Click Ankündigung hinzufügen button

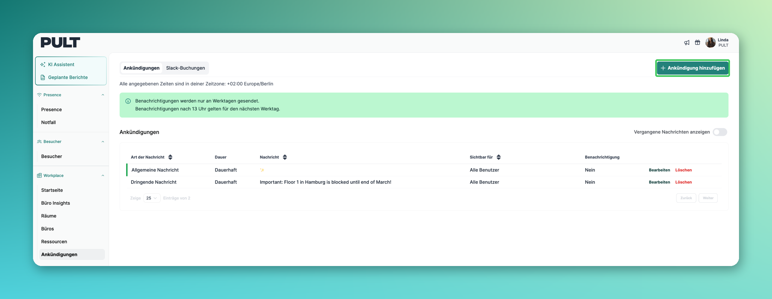[692, 68]
